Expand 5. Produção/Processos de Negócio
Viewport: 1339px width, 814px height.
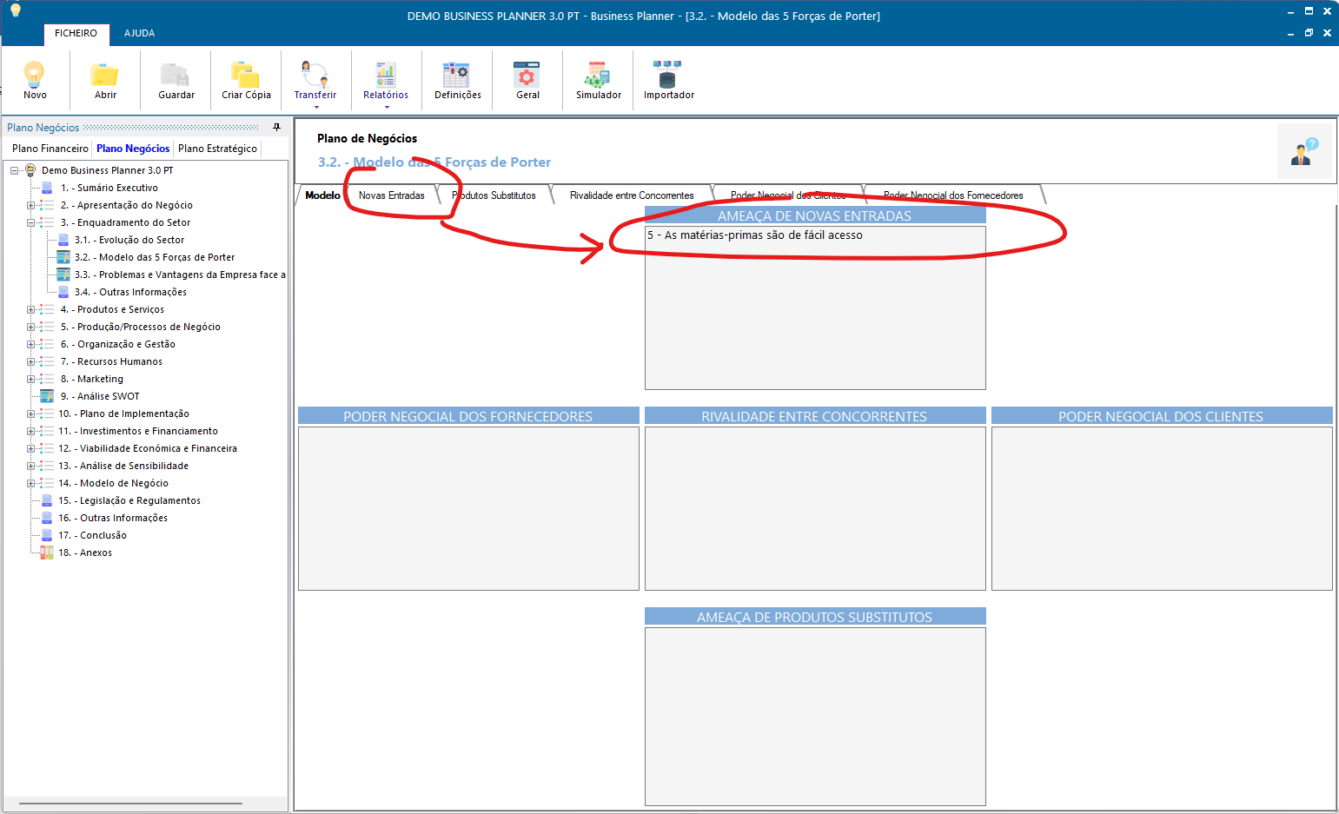pyautogui.click(x=30, y=327)
